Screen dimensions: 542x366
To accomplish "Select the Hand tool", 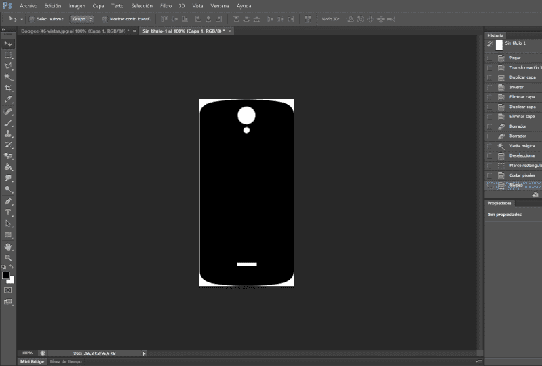I will [x=8, y=247].
